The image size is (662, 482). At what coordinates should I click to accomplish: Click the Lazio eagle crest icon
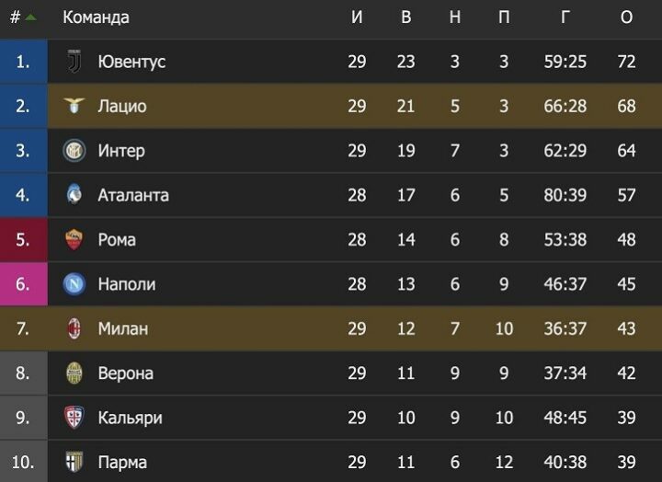click(x=74, y=106)
